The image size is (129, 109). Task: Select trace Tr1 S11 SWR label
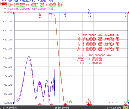27,1
